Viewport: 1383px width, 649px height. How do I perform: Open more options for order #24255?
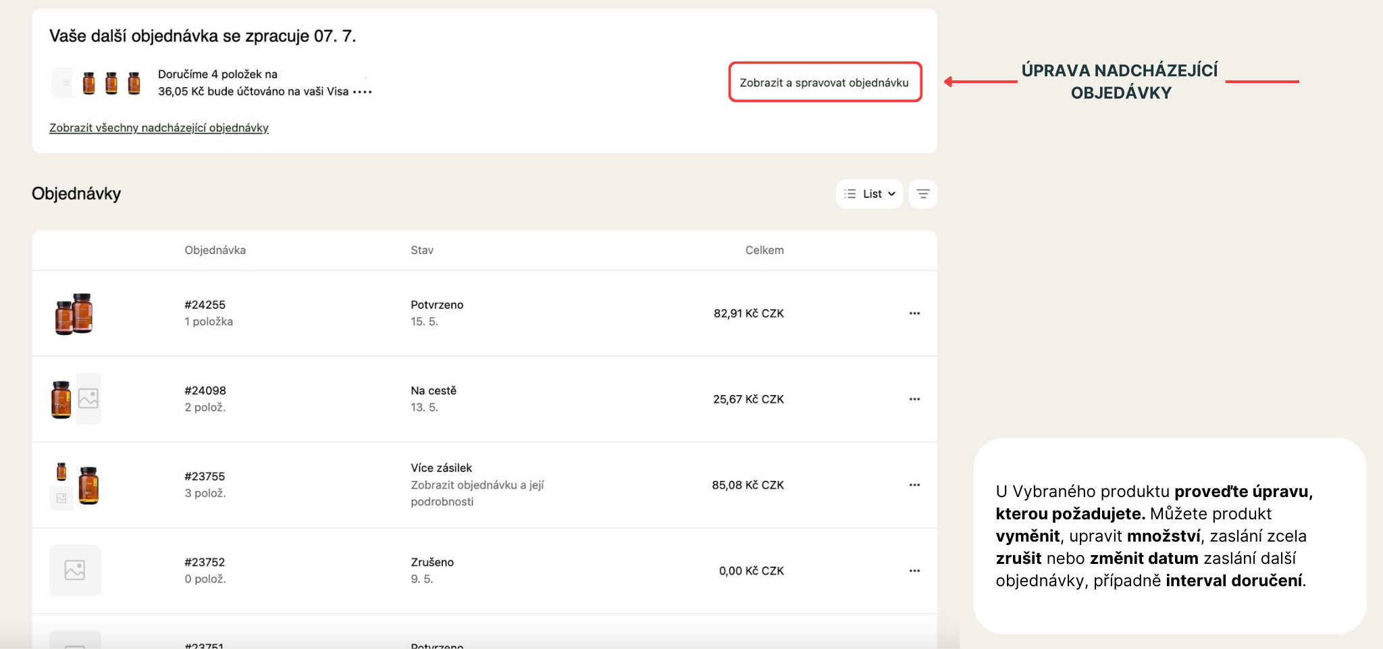coord(914,313)
